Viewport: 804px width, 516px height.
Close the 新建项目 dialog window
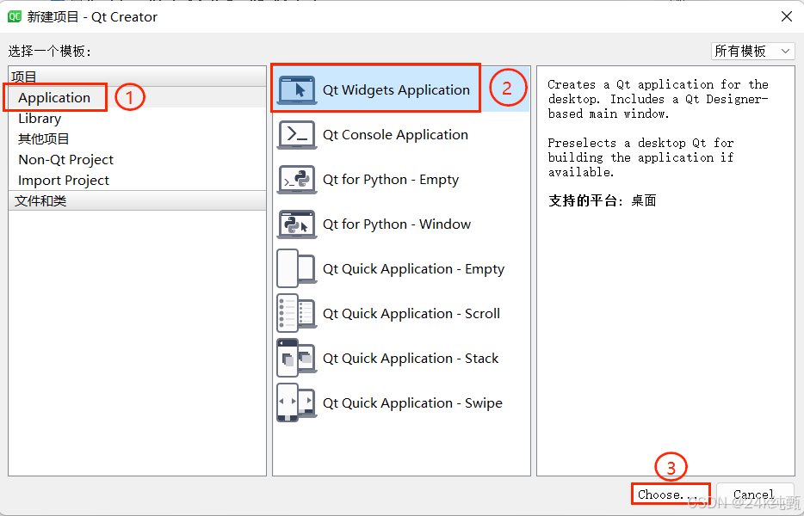coord(787,17)
